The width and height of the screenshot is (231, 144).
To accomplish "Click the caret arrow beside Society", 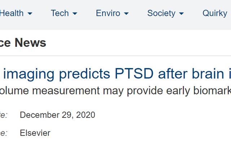I will [181, 14].
